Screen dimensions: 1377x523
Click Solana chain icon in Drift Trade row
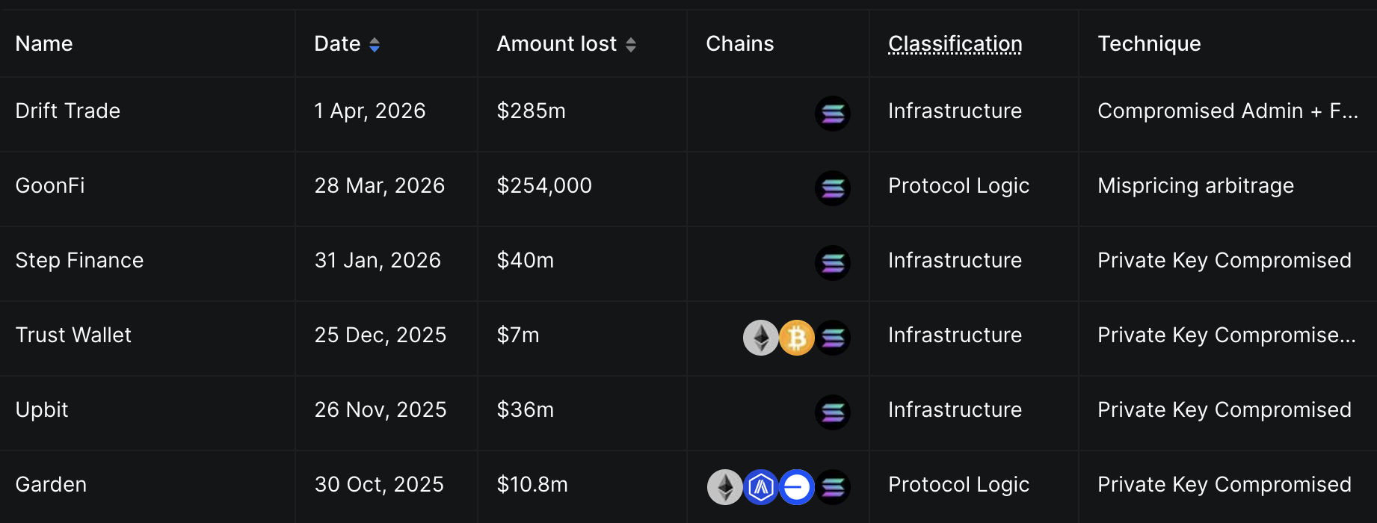pyautogui.click(x=833, y=114)
